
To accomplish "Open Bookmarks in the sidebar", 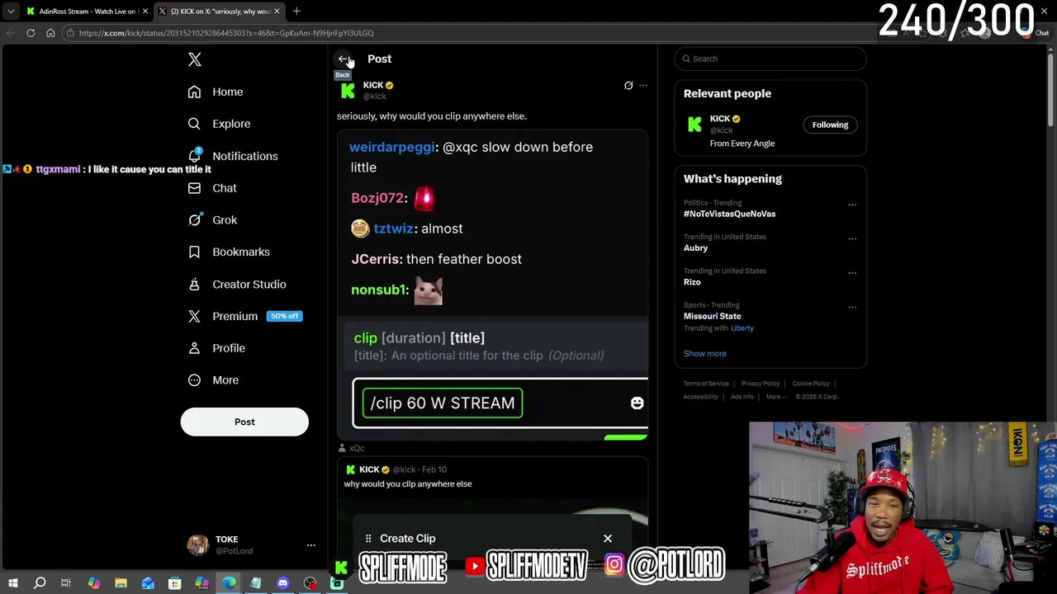I will click(229, 252).
